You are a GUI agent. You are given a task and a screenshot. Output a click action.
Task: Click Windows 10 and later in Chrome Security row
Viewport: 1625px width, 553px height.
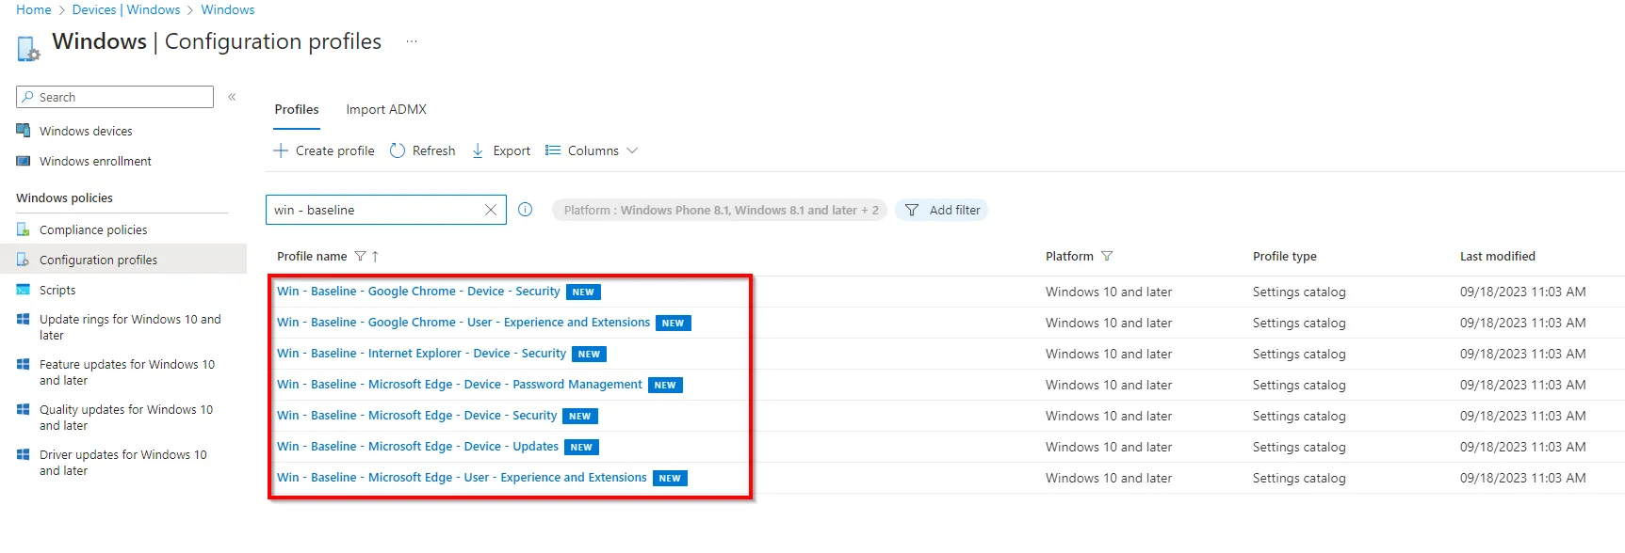[1109, 292]
